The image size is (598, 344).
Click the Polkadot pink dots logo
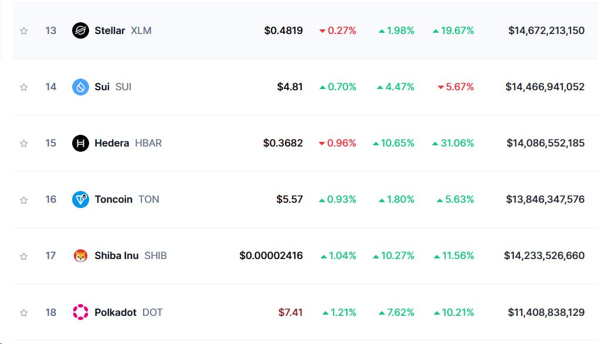[x=80, y=312]
